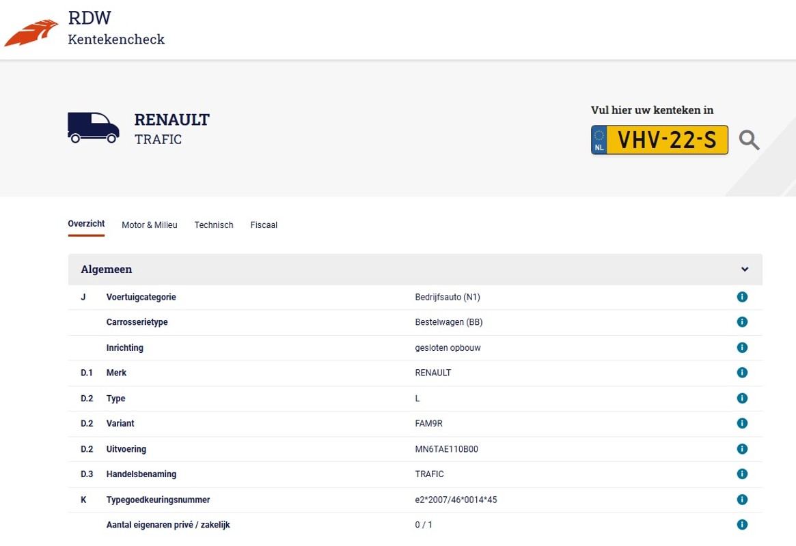
Task: Click the Handelsbenaming value TRAFIC
Action: pyautogui.click(x=429, y=474)
